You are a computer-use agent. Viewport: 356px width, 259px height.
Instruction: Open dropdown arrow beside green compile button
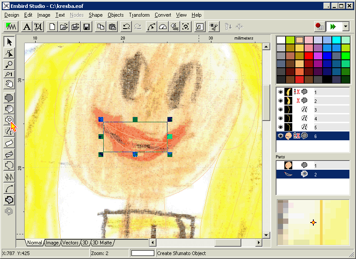tap(345, 27)
